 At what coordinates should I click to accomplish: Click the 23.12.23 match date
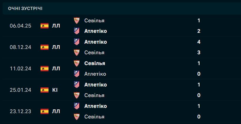point(20,111)
